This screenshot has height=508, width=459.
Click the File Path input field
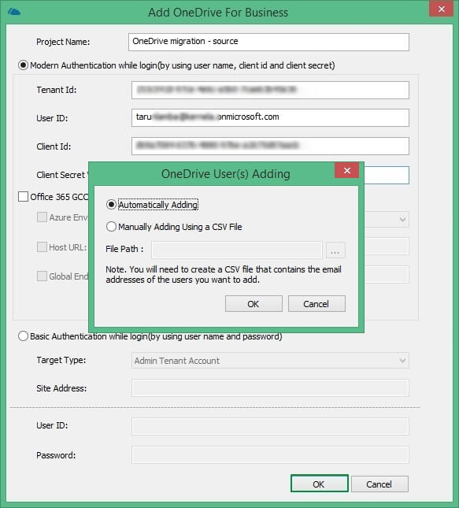click(237, 250)
